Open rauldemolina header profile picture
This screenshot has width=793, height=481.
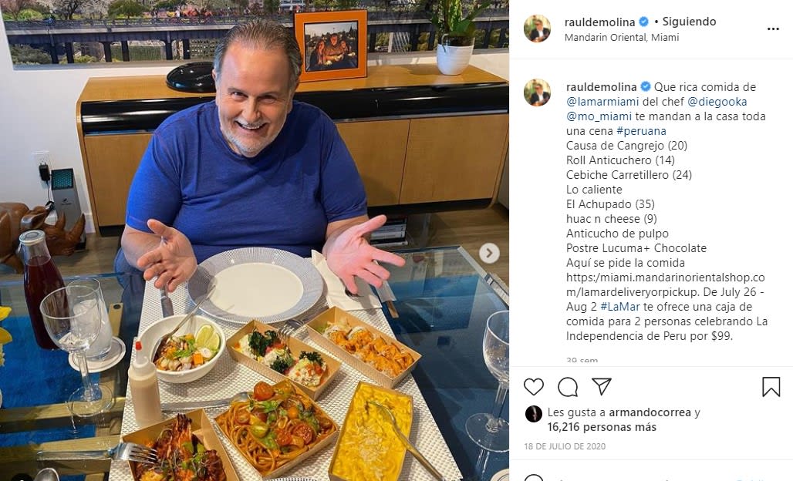[537, 29]
